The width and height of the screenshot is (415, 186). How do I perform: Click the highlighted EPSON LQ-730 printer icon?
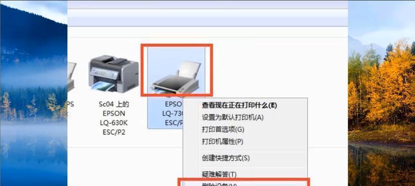(x=176, y=78)
